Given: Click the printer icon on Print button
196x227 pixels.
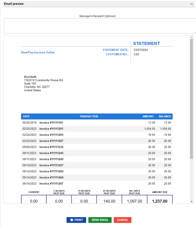Looking at the screenshot, I should tap(72, 220).
